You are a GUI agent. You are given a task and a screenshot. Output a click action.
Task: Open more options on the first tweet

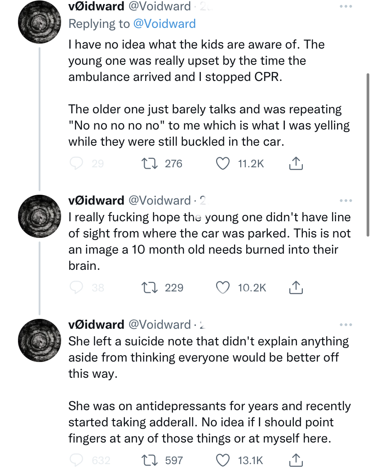pos(346,7)
